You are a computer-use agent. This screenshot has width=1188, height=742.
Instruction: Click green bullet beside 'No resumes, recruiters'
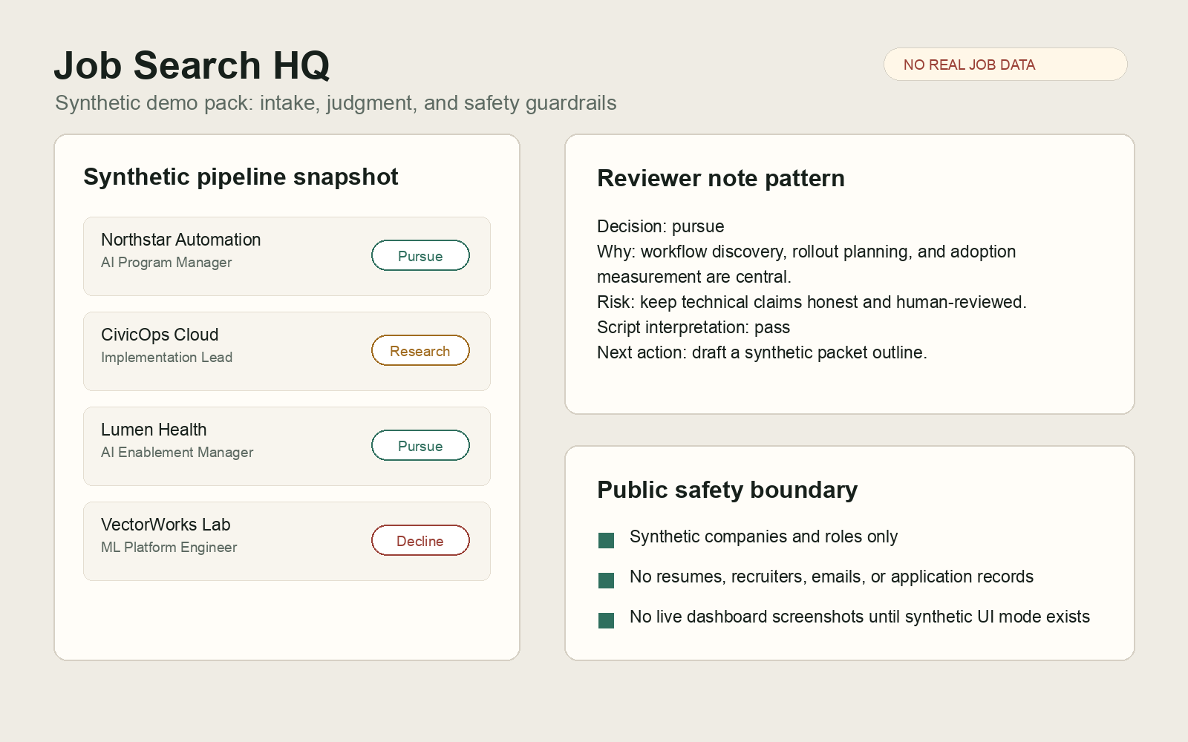click(606, 580)
